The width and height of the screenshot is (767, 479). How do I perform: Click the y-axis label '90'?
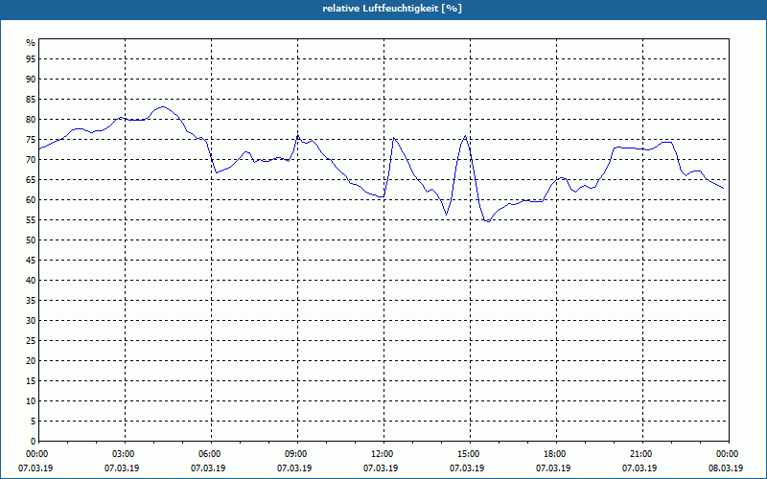[x=31, y=80]
